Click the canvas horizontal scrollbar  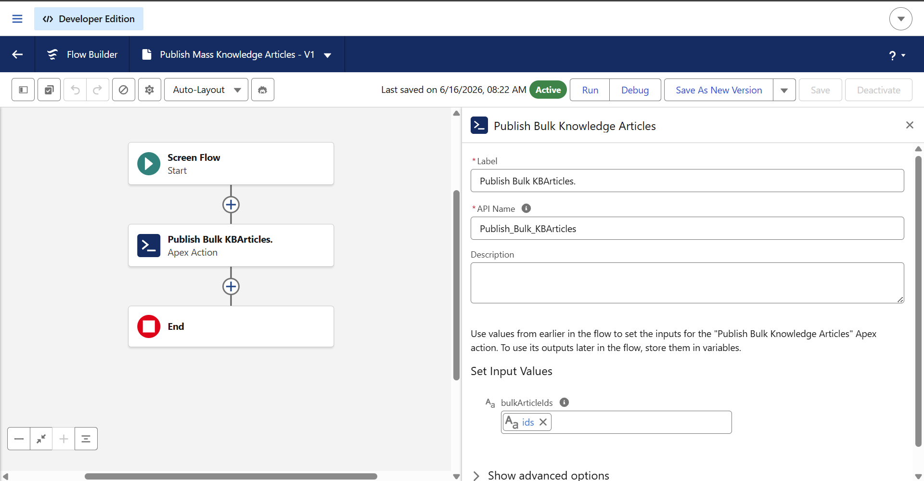231,476
